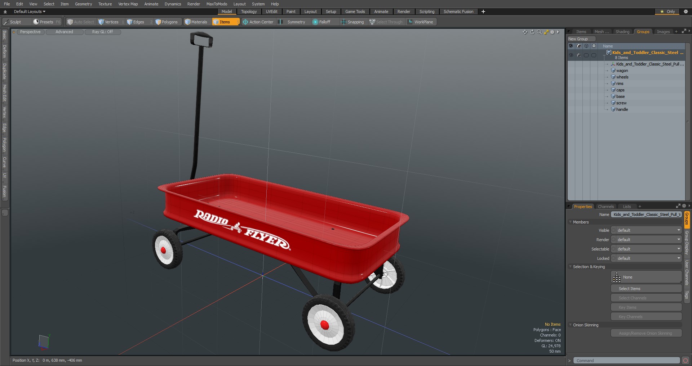Toggle Symmetry mode
692x366 pixels.
292,22
